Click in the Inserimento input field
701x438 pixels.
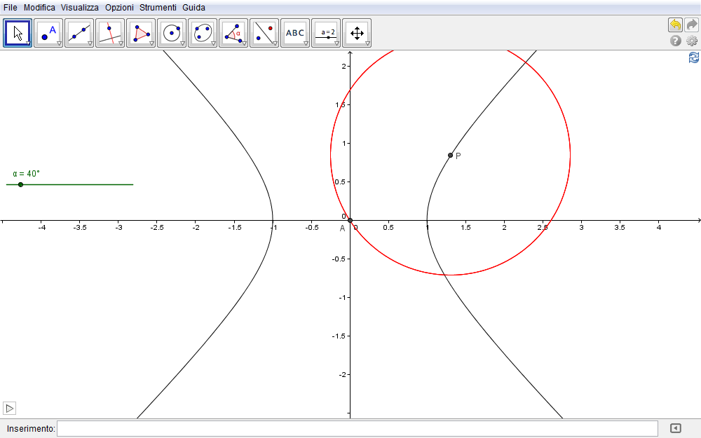357,428
